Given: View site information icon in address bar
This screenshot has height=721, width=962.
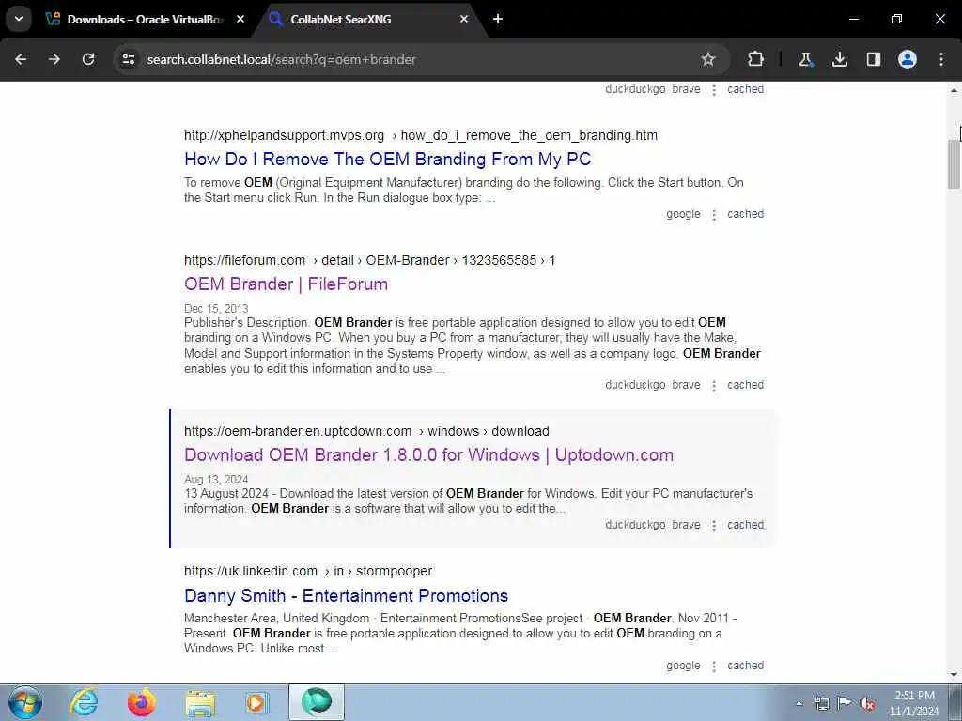Looking at the screenshot, I should [x=128, y=59].
